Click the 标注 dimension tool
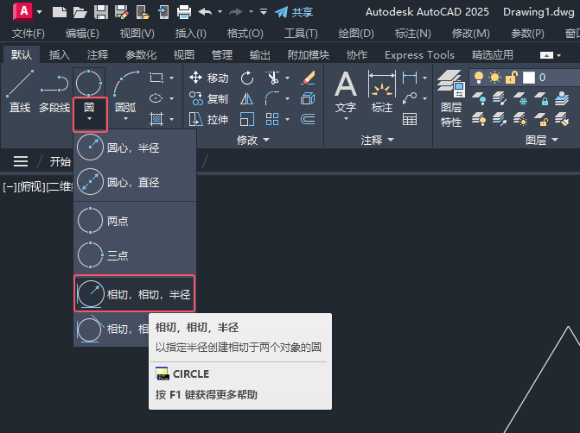580x433 pixels. coord(382,92)
